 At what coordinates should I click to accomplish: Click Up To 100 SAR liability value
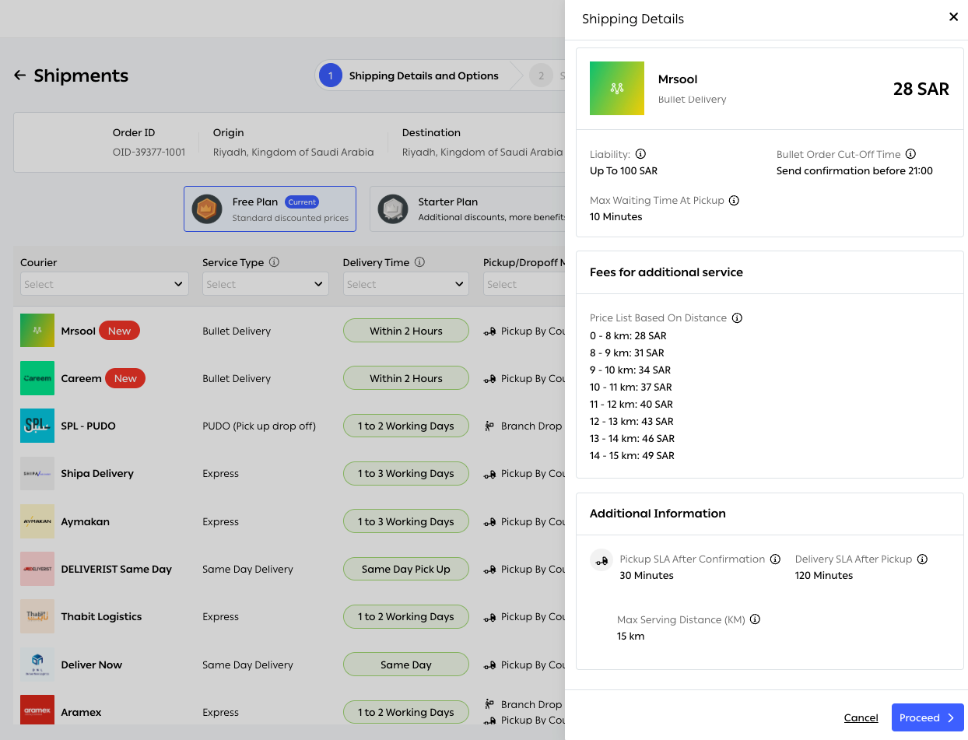(x=623, y=170)
